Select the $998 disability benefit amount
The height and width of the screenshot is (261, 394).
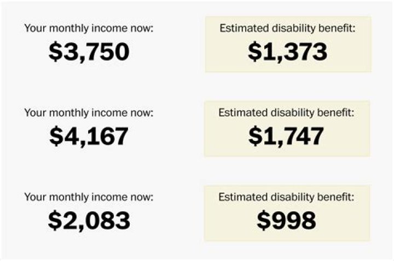(287, 221)
